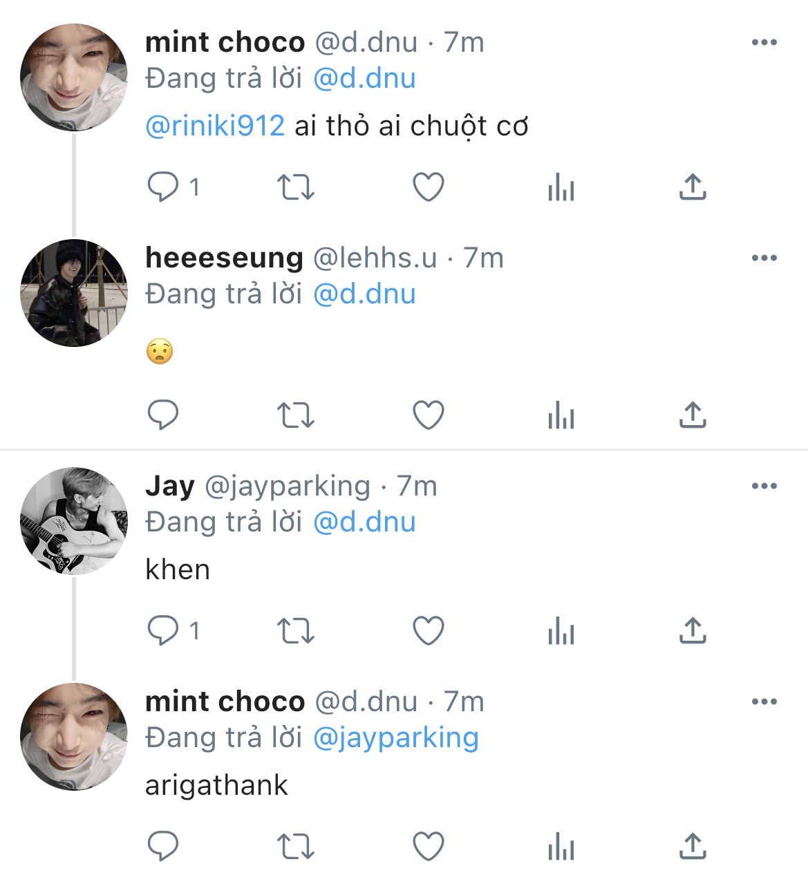Open the @d.dnu link under Jay's name

[364, 522]
